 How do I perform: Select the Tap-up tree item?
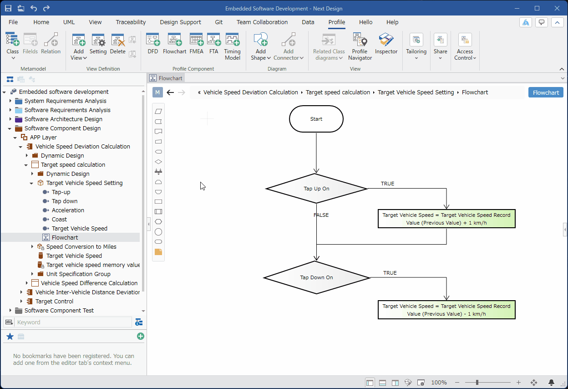[61, 192]
